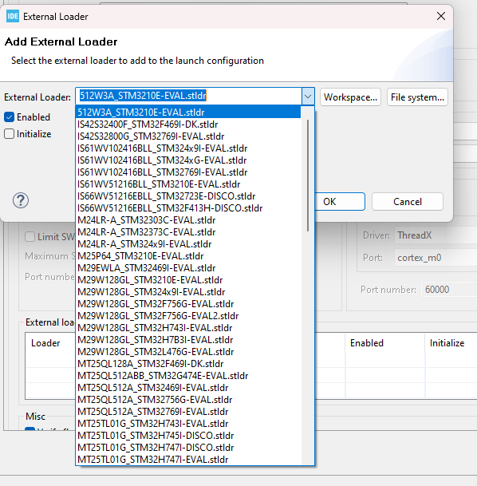Select MT25QL512ABB_STM32G474E-EVAL.stldr

[x=188, y=376]
